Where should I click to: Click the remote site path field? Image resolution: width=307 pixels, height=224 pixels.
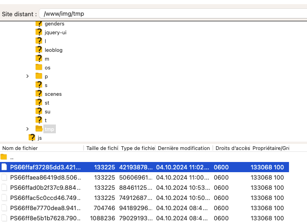(x=173, y=14)
